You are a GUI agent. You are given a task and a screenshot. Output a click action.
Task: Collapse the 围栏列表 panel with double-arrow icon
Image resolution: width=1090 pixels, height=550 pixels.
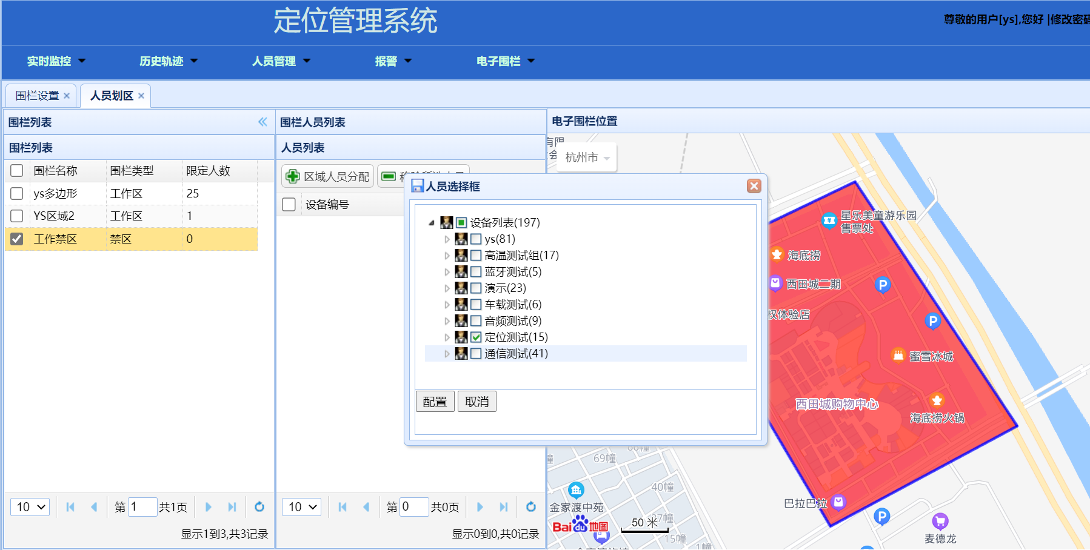(262, 122)
